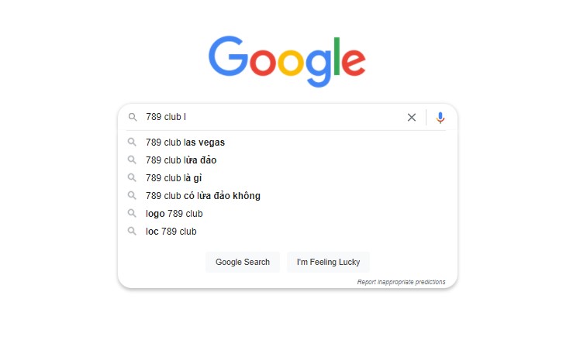This screenshot has height=347, width=587.
Task: Choose the "789 club lừa đảo" suggestion
Action: click(181, 160)
